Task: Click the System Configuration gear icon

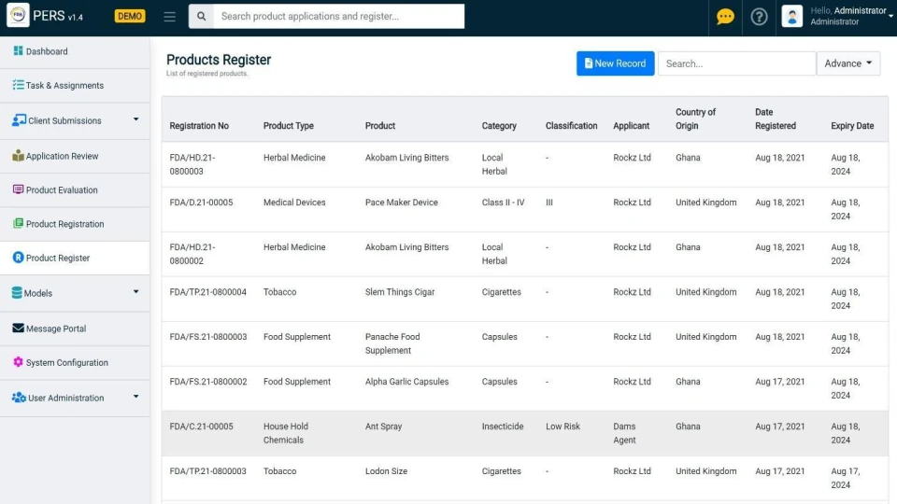Action: (x=19, y=362)
